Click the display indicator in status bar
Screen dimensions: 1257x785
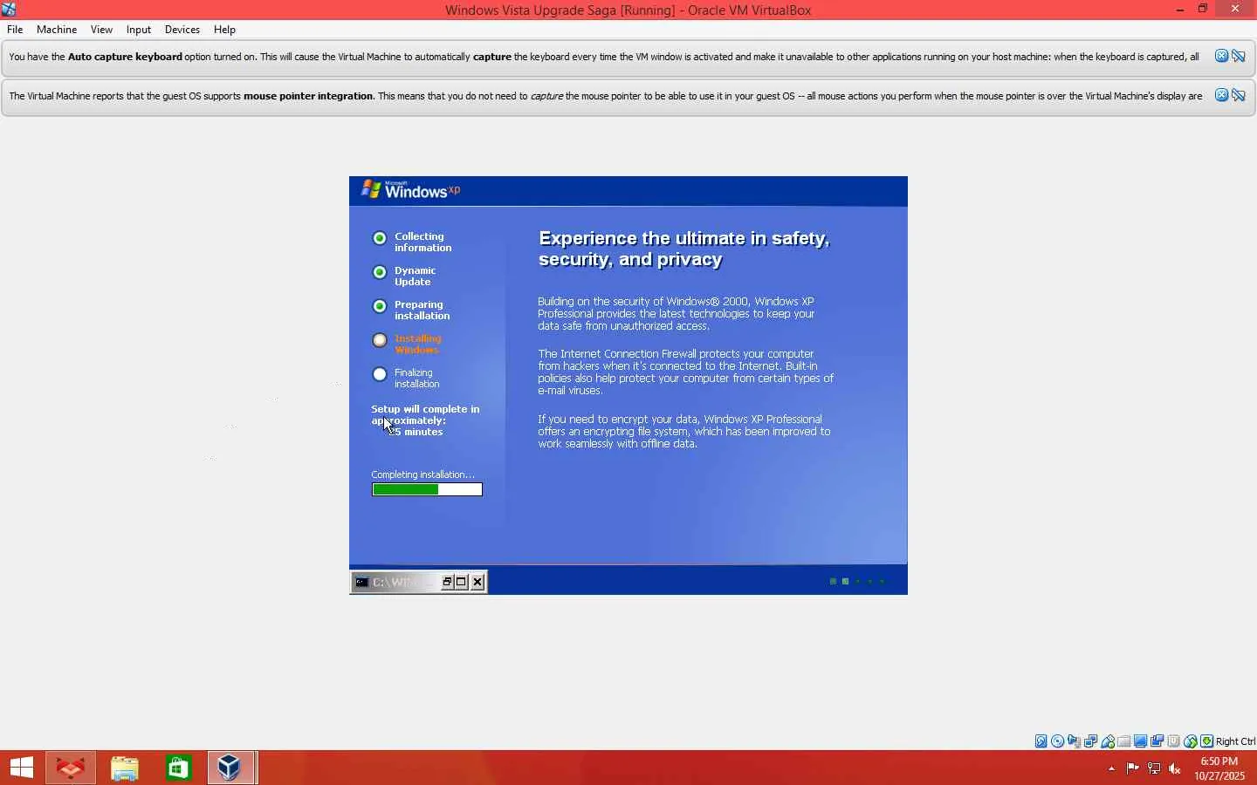click(x=1141, y=741)
